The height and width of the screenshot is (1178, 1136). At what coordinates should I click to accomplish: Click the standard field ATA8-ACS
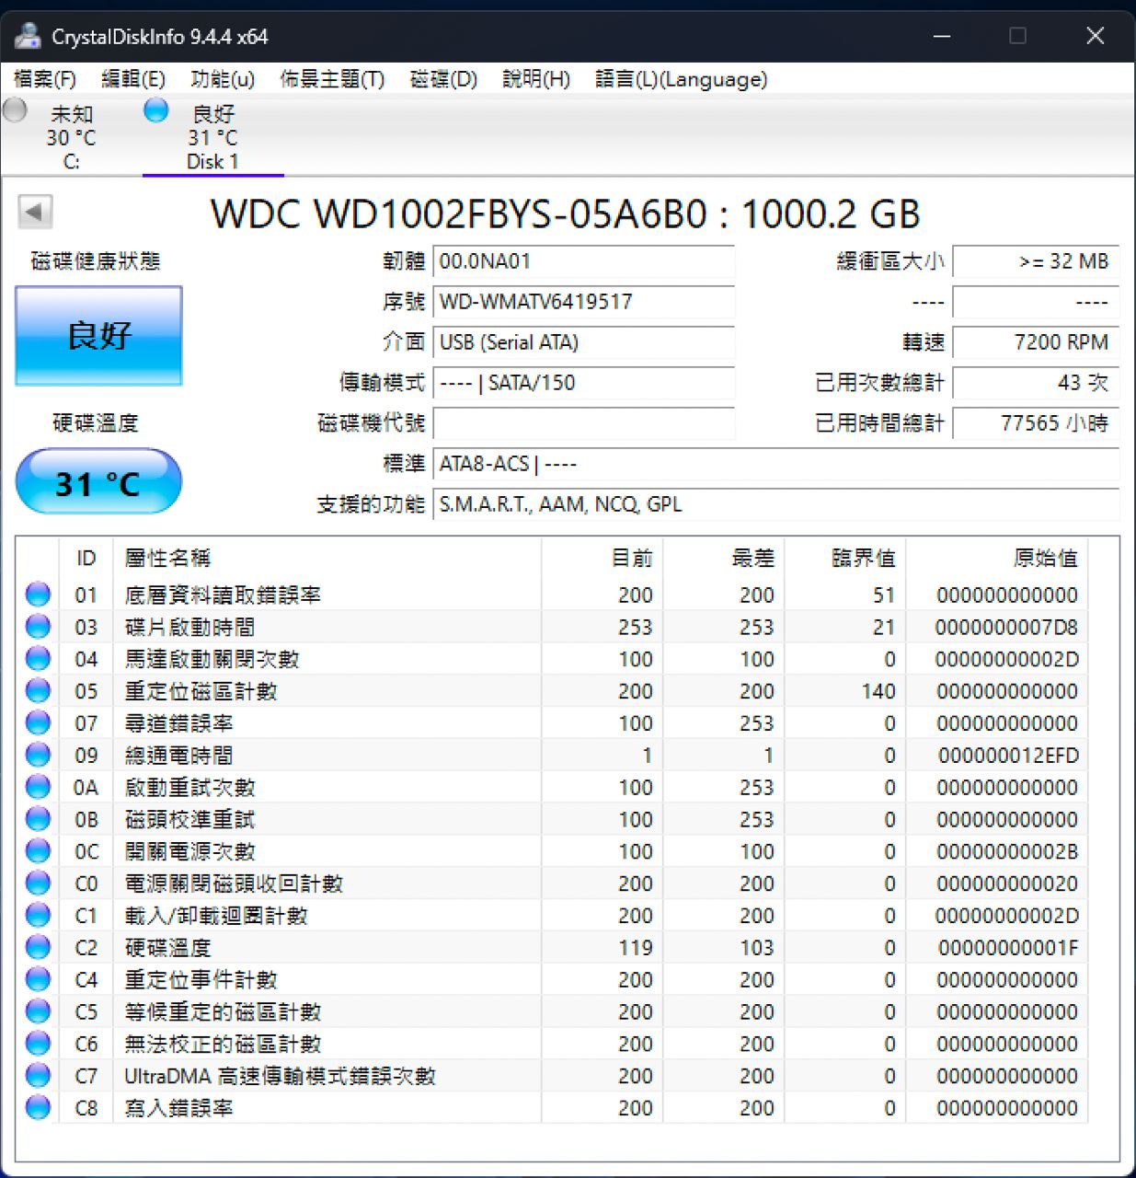(776, 464)
